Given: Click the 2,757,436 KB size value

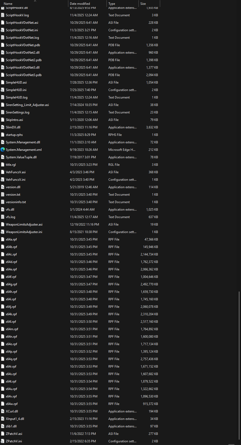Looking at the screenshot, I should (149, 359).
